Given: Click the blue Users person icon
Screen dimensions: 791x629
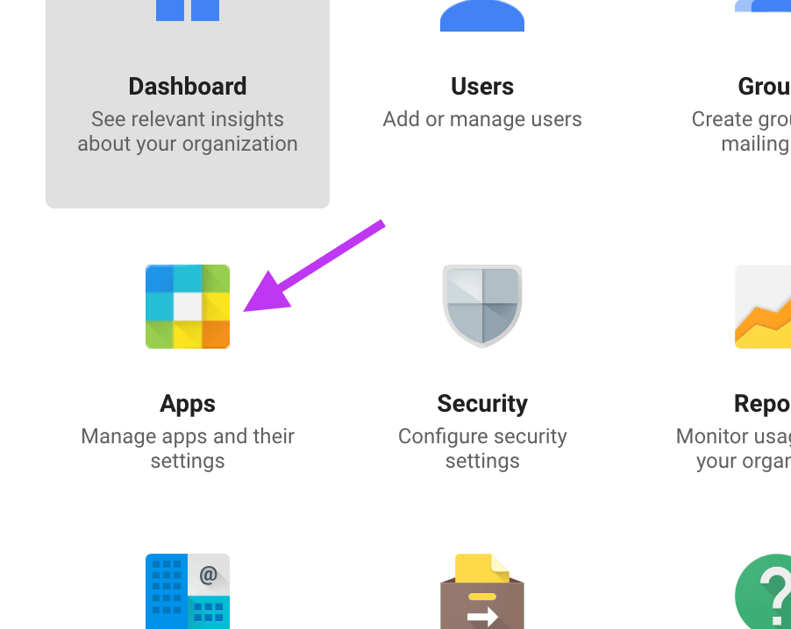Looking at the screenshot, I should pyautogui.click(x=482, y=16).
